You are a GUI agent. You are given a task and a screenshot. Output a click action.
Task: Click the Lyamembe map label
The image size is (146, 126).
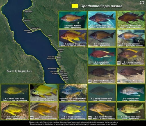pyautogui.click(x=27, y=30)
